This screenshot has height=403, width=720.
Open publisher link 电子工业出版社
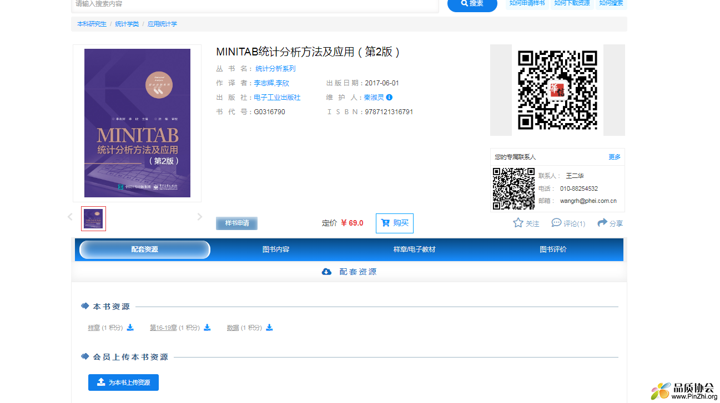click(x=277, y=98)
